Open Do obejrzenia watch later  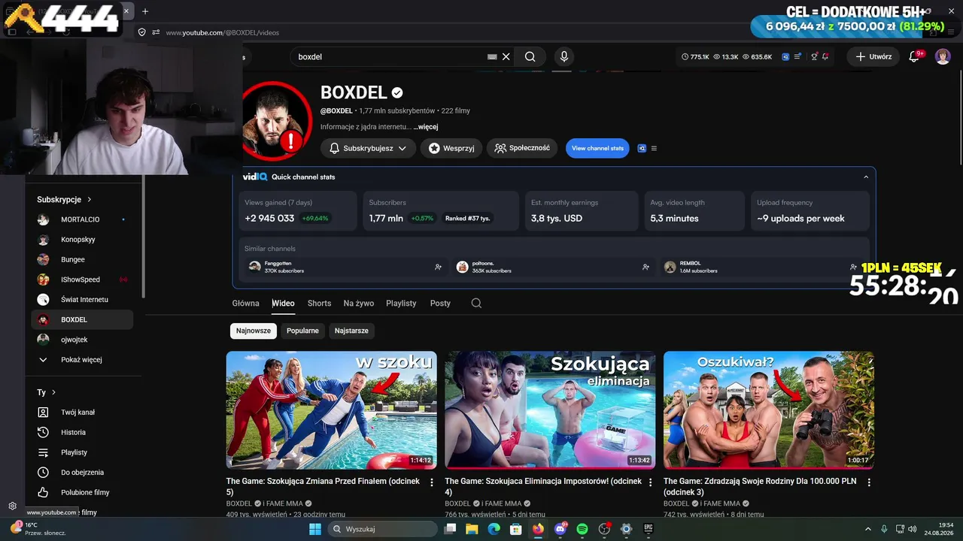point(82,473)
